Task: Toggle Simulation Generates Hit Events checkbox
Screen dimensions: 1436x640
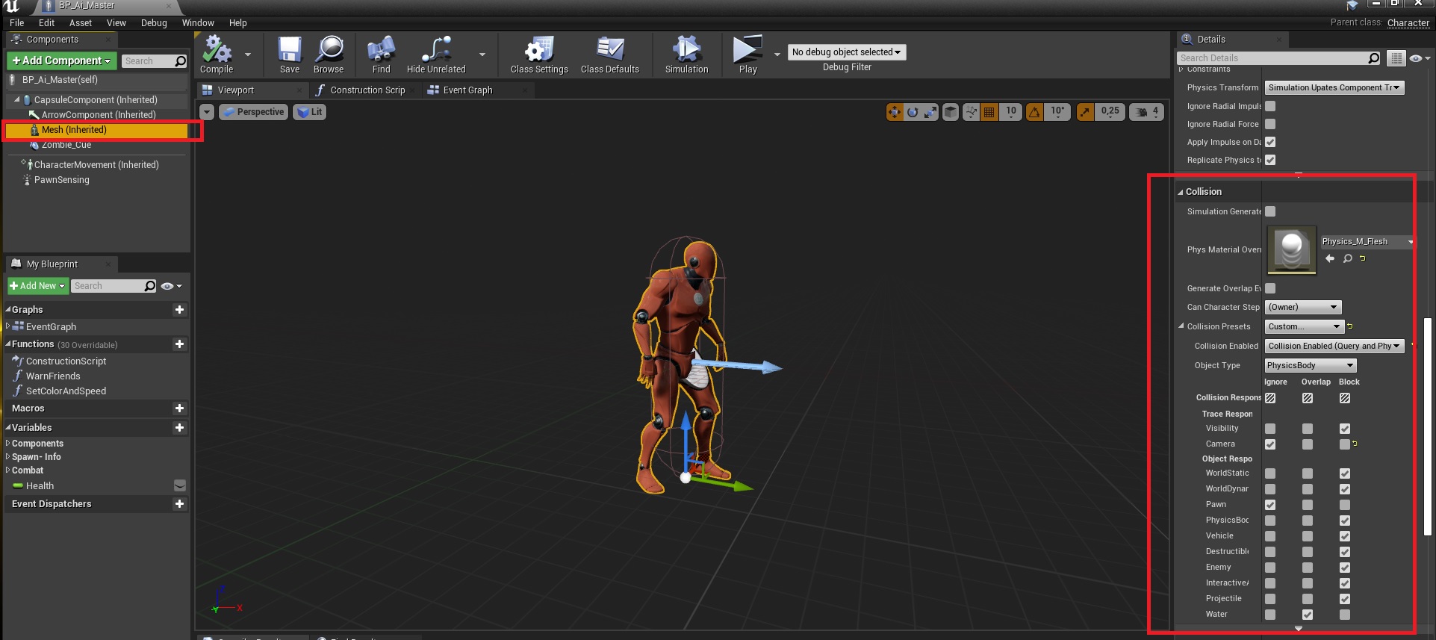Action: click(x=1270, y=212)
